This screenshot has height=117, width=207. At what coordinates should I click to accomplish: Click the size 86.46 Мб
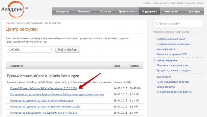tap(135, 88)
